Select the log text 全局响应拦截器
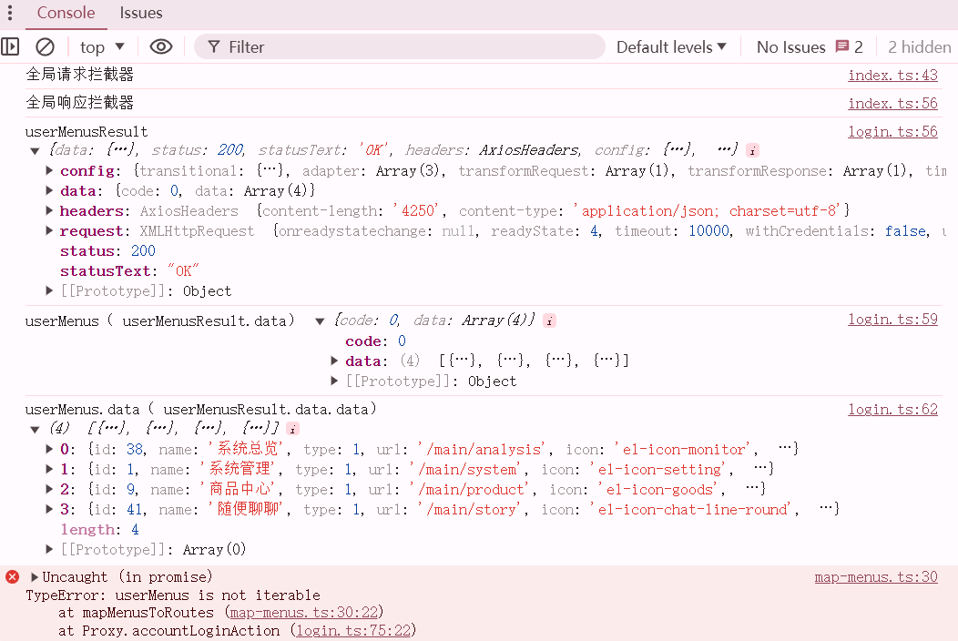The height and width of the screenshot is (641, 958). click(x=79, y=103)
